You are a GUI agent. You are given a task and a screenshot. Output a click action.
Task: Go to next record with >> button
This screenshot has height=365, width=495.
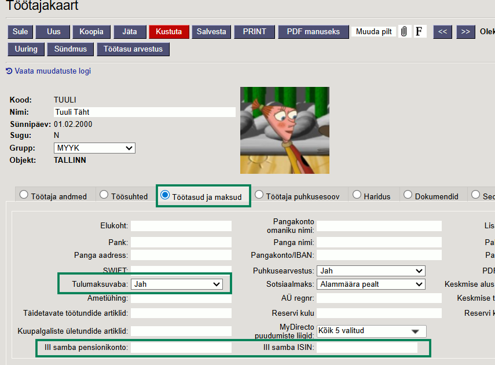(465, 31)
